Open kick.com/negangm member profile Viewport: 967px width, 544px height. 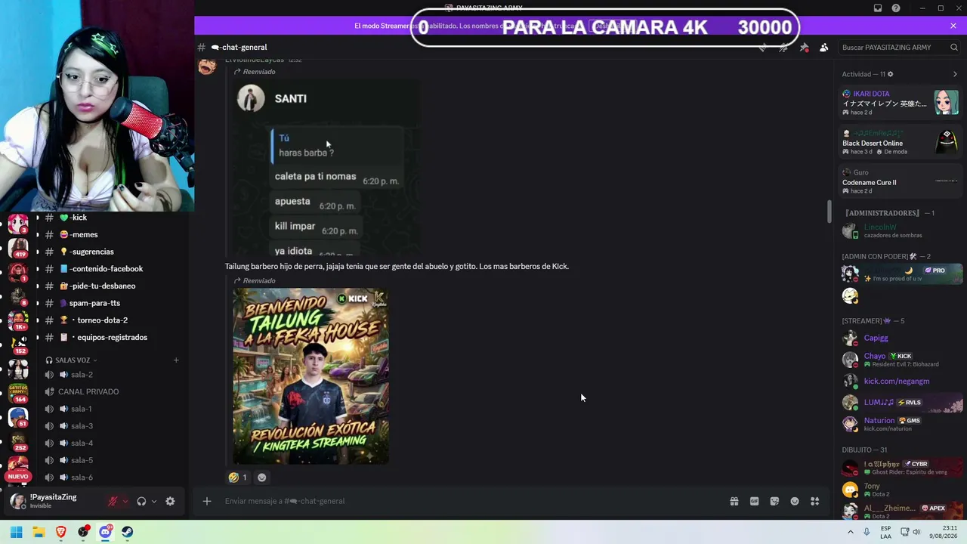901,382
